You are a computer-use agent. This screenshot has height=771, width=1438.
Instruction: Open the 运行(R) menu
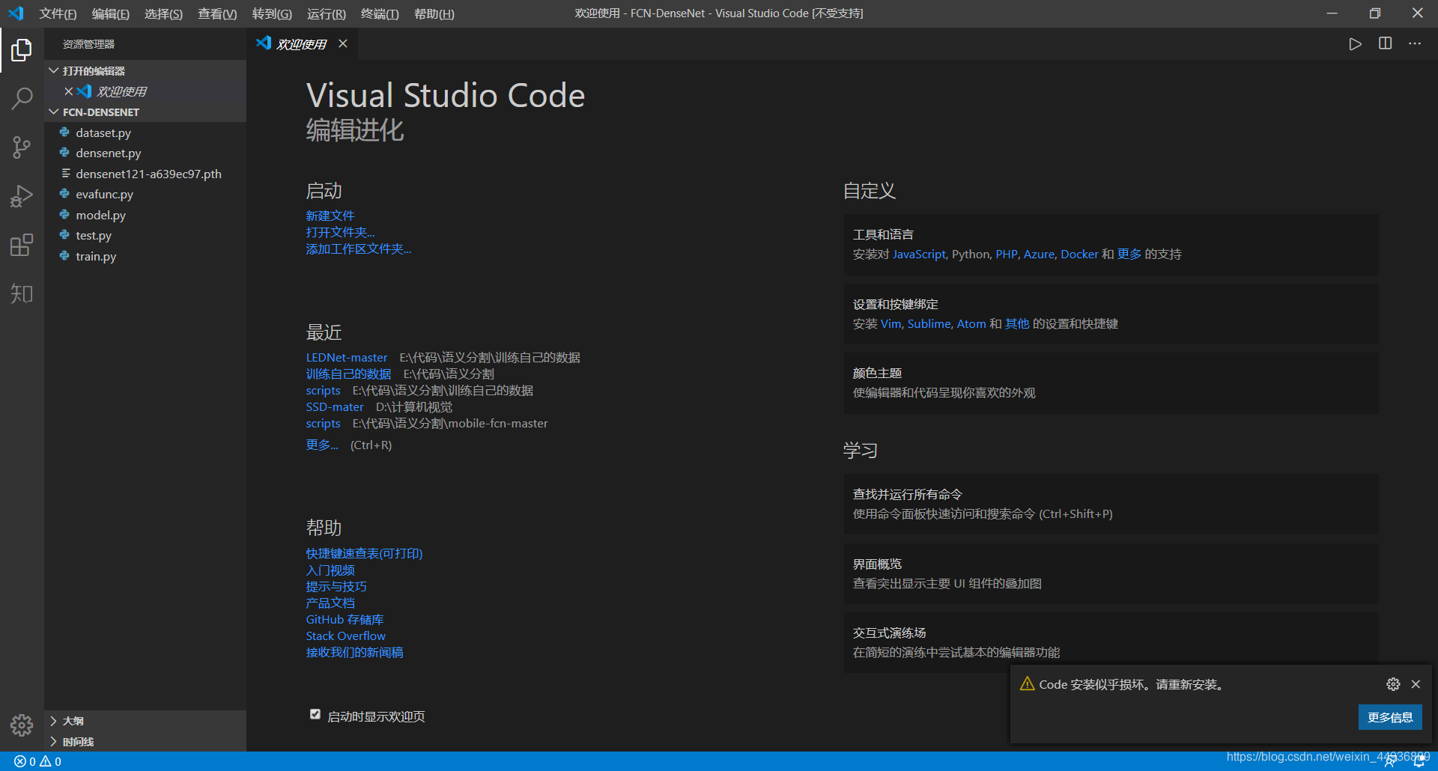pos(327,13)
